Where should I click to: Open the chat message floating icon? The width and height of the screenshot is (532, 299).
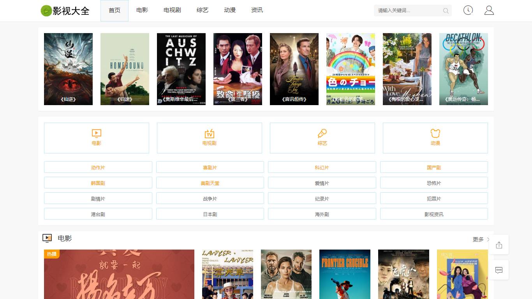coord(499,270)
